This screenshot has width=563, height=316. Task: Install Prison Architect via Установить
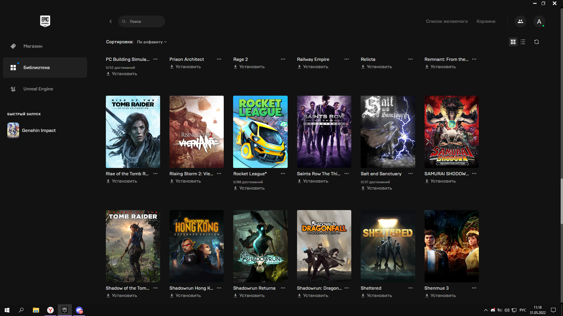(185, 67)
